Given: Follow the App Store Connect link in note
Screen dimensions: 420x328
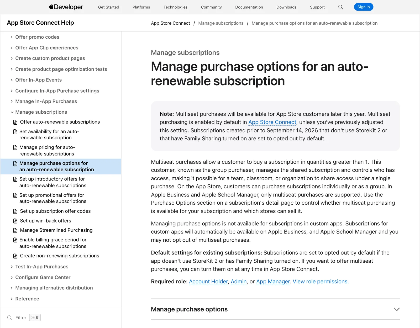Looking at the screenshot, I should [x=272, y=122].
